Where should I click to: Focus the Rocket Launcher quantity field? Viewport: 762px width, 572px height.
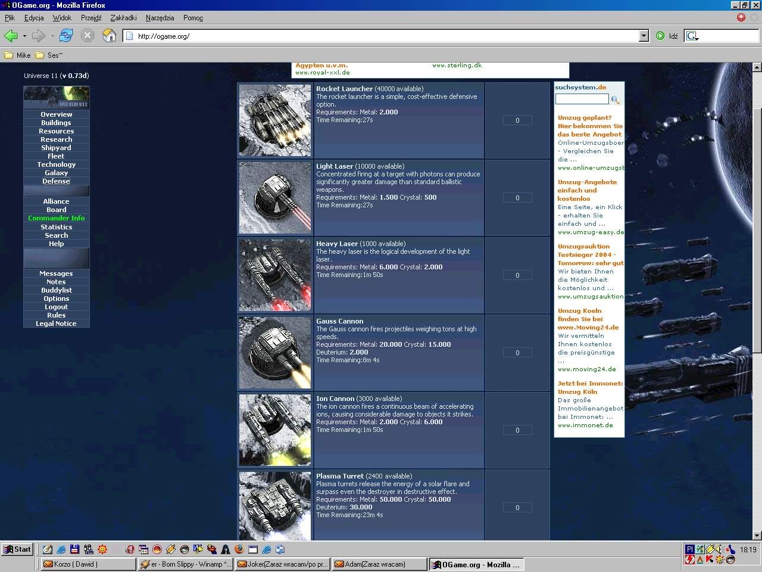[517, 120]
